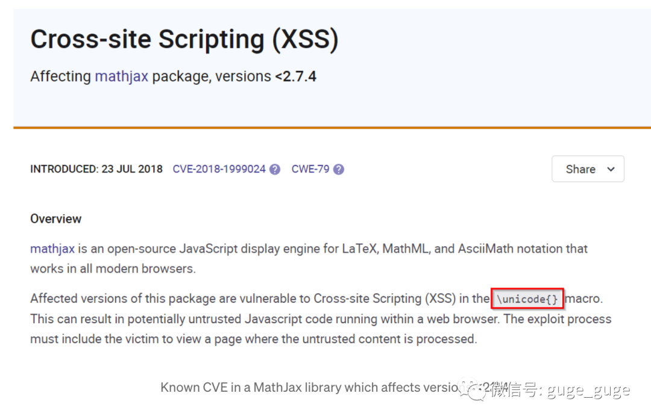Screen dimensions: 651x420
Task: Click the mathjax link in the Overview paragraph
Action: coord(52,249)
